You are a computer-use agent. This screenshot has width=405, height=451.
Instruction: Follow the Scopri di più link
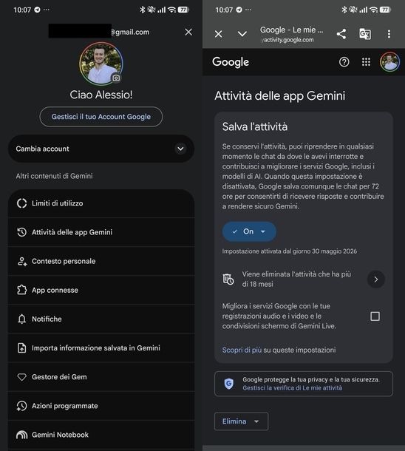pyautogui.click(x=242, y=350)
